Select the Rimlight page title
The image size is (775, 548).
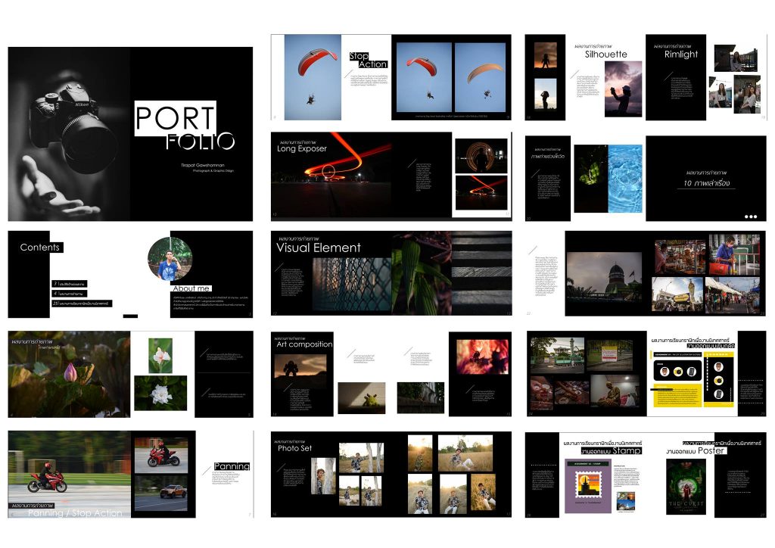pos(680,54)
